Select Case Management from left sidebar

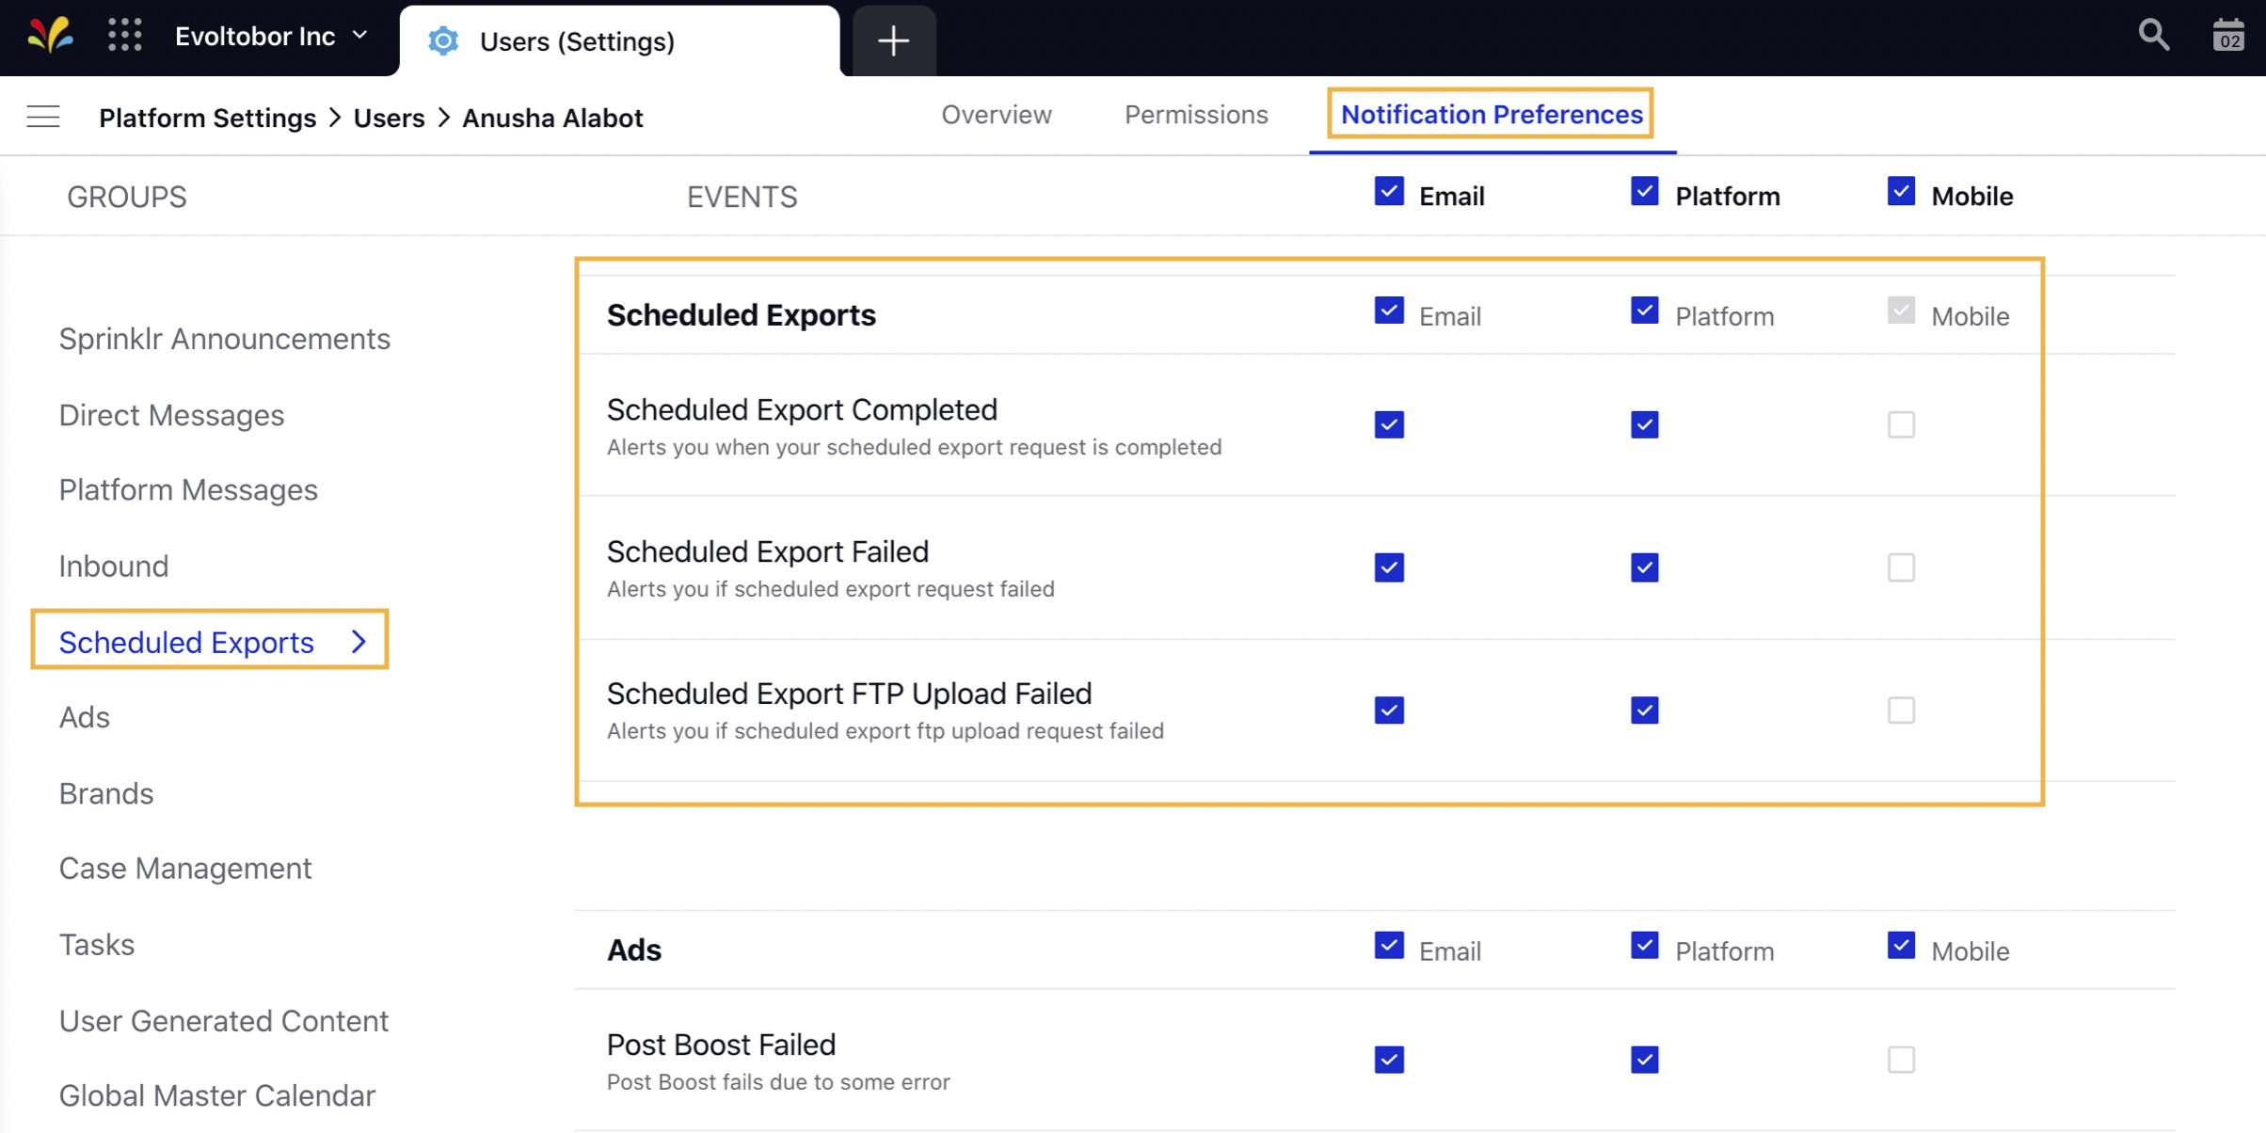pos(185,869)
